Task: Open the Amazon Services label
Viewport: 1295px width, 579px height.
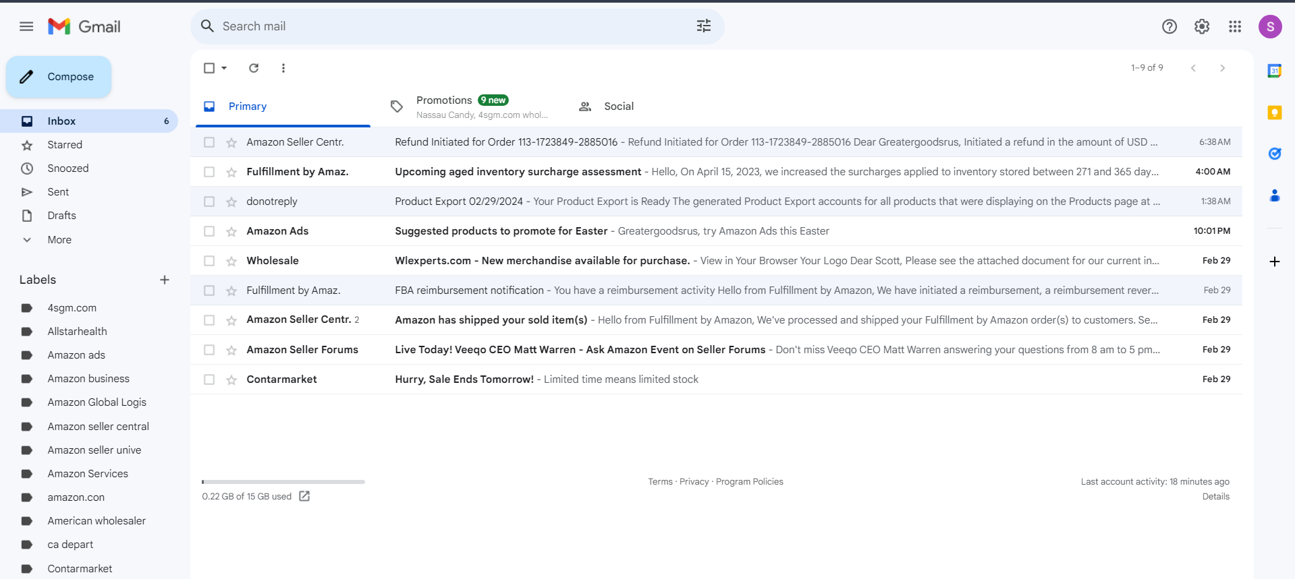Action: [x=88, y=474]
